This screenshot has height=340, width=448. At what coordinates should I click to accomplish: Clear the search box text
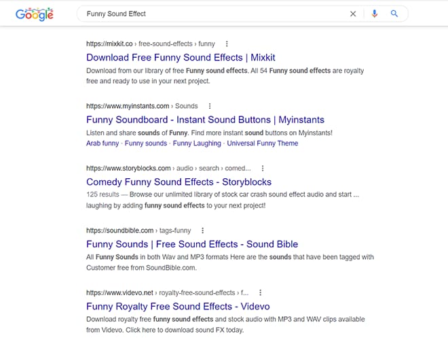point(353,14)
